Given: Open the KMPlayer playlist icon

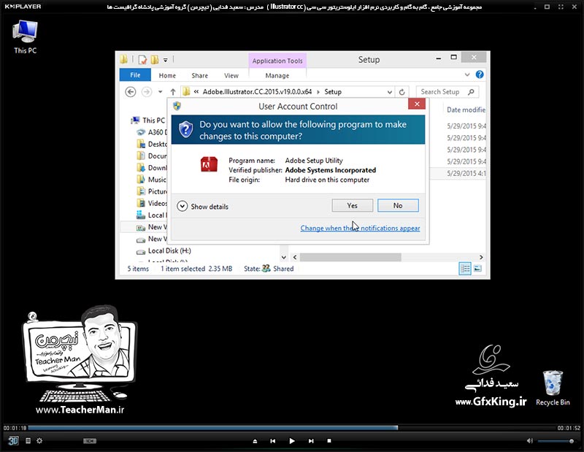Looking at the screenshot, I should [28, 441].
